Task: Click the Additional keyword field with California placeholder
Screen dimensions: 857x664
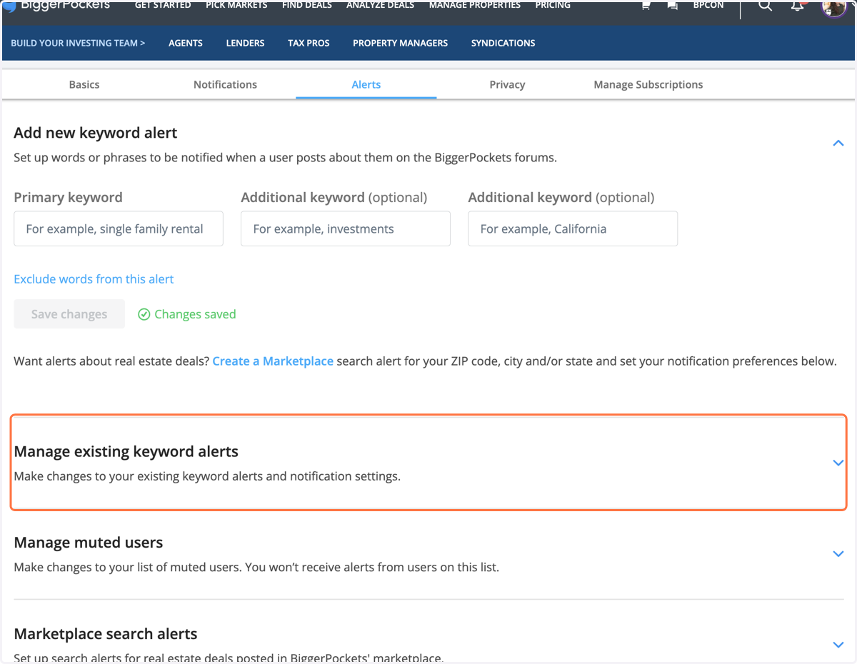Action: (573, 228)
